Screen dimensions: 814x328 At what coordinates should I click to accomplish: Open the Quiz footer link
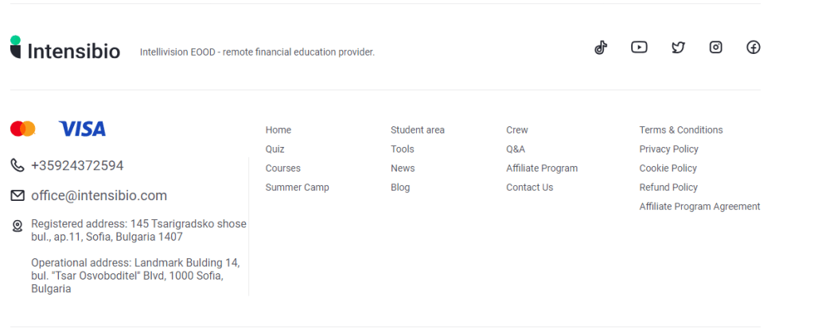click(x=275, y=149)
